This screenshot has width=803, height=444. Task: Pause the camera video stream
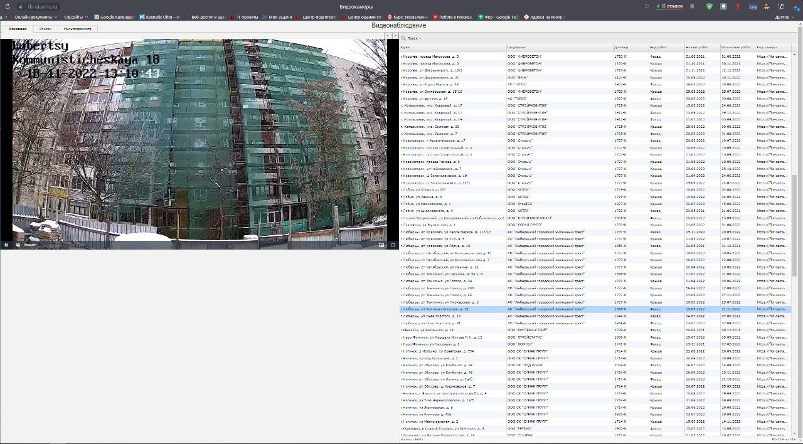[6, 245]
